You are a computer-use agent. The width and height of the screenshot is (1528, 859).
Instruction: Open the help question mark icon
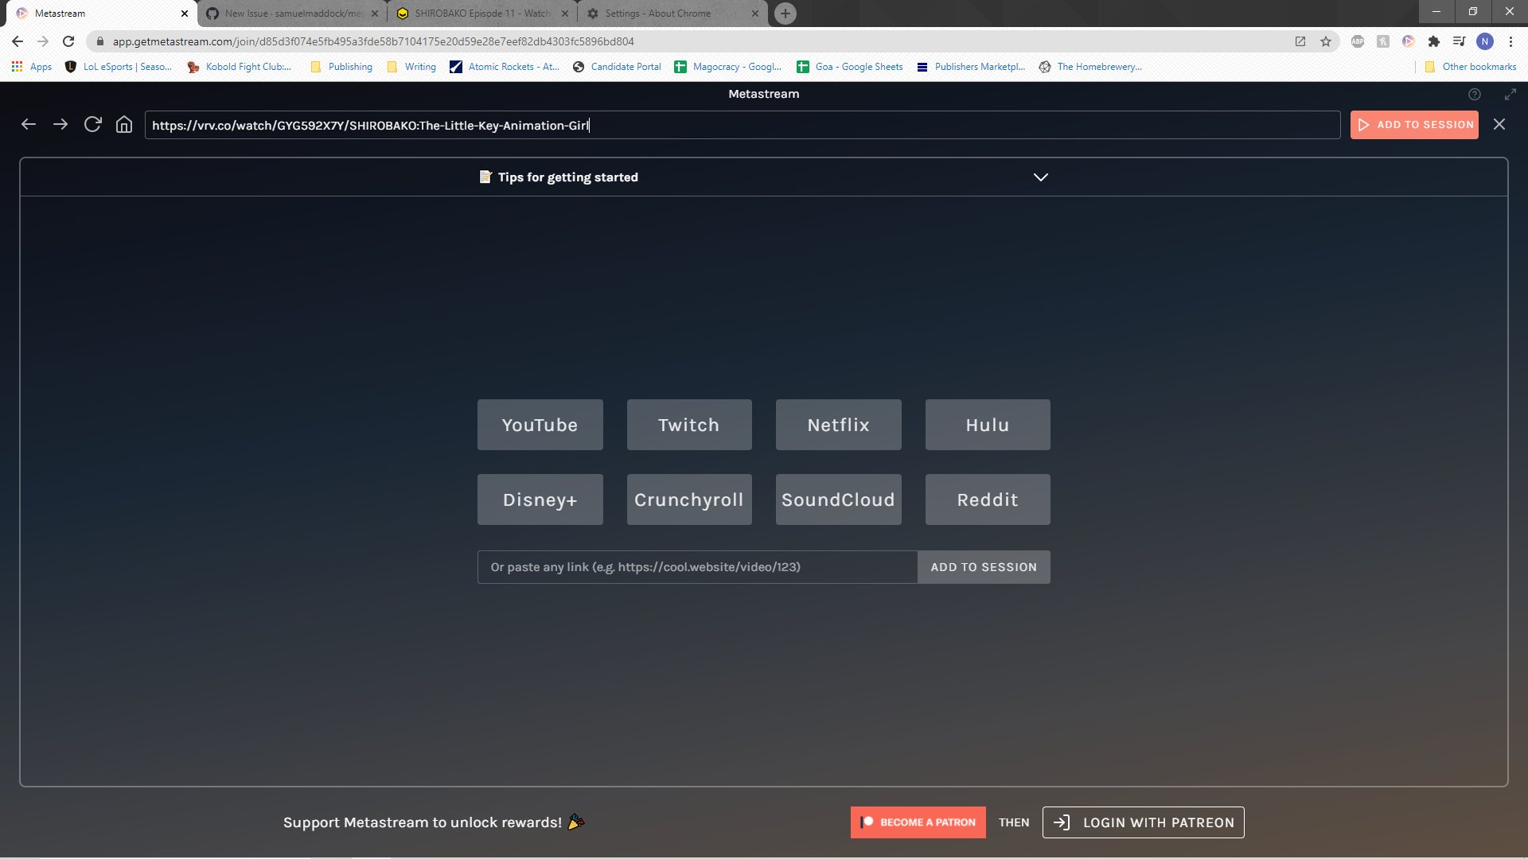pos(1475,95)
